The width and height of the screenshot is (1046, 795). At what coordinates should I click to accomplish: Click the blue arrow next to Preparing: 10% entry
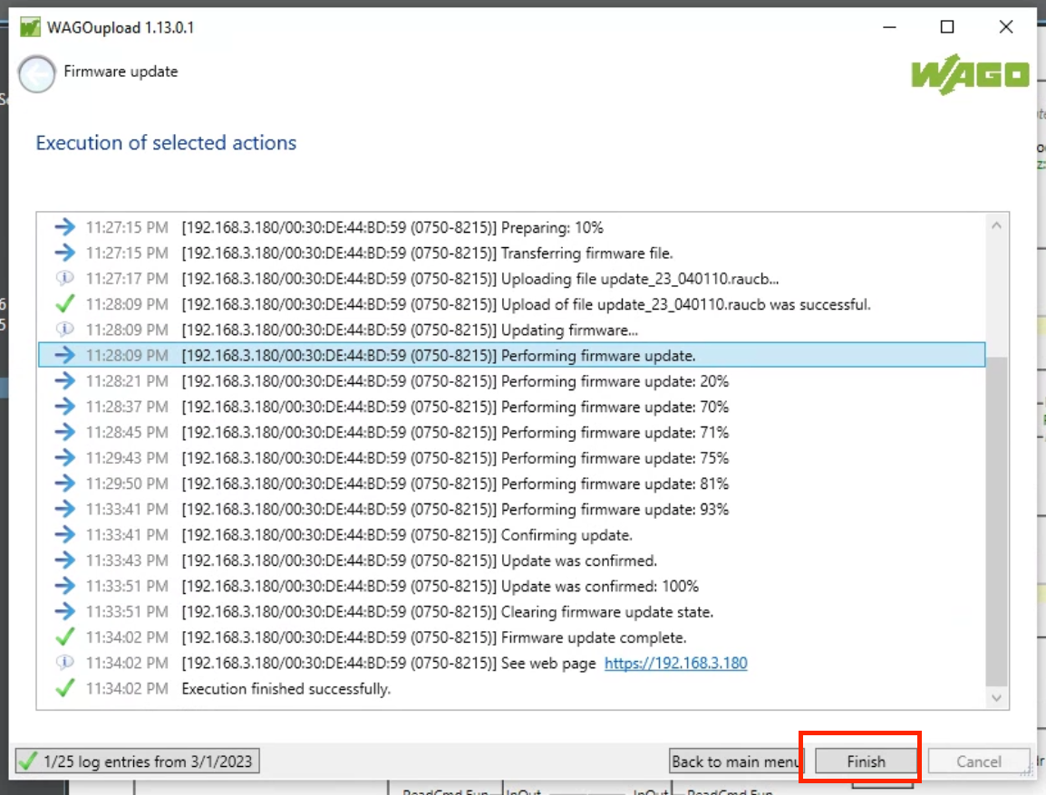(x=64, y=227)
